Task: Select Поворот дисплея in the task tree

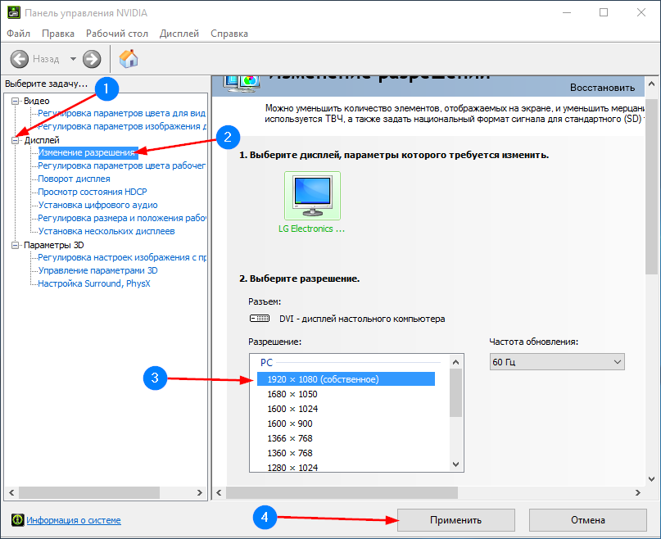Action: click(74, 179)
